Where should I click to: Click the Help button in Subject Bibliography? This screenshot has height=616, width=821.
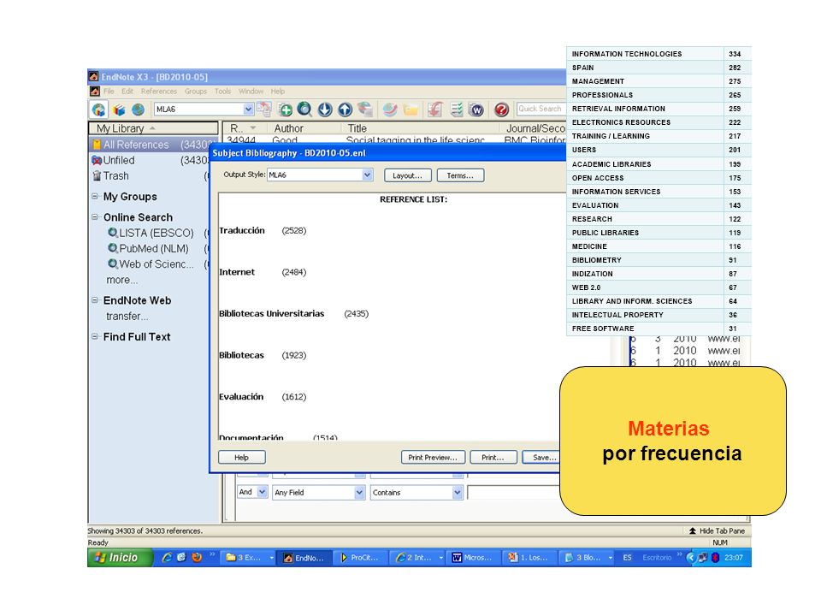(241, 457)
